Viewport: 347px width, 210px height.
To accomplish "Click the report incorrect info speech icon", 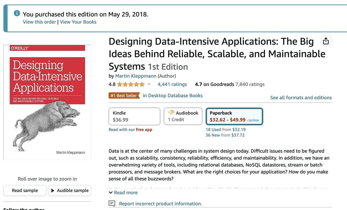I will 112,204.
